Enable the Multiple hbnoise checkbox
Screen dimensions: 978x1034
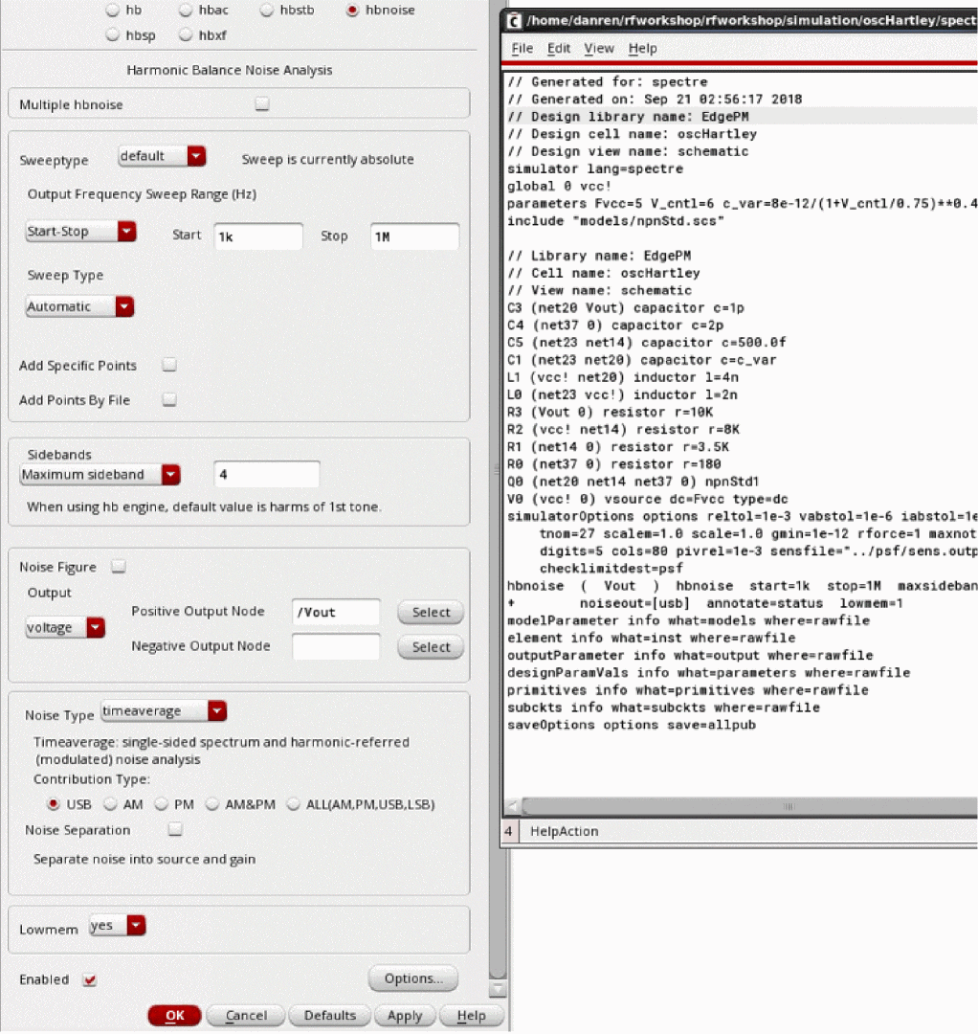[262, 104]
